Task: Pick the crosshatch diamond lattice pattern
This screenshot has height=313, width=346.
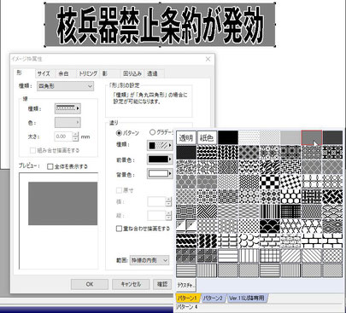Action: pyautogui.click(x=332, y=255)
